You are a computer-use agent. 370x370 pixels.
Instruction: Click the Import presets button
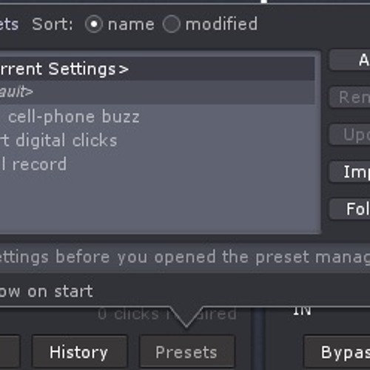[350, 172]
